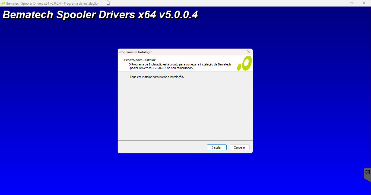Click the 'Programa de Instalação' dialog title
Viewport: 371px width, 195px height.
pos(135,52)
